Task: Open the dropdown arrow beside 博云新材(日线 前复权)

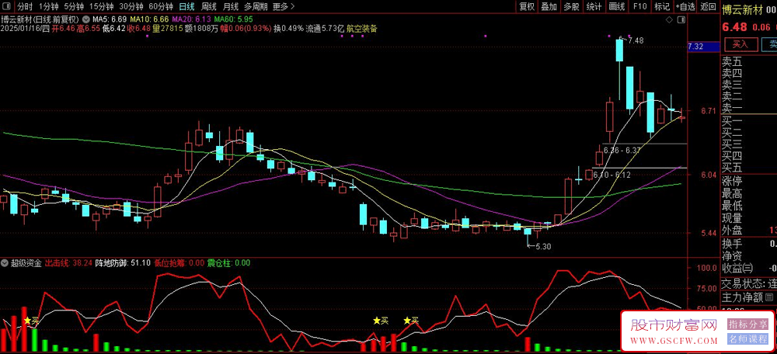Action: coord(87,19)
